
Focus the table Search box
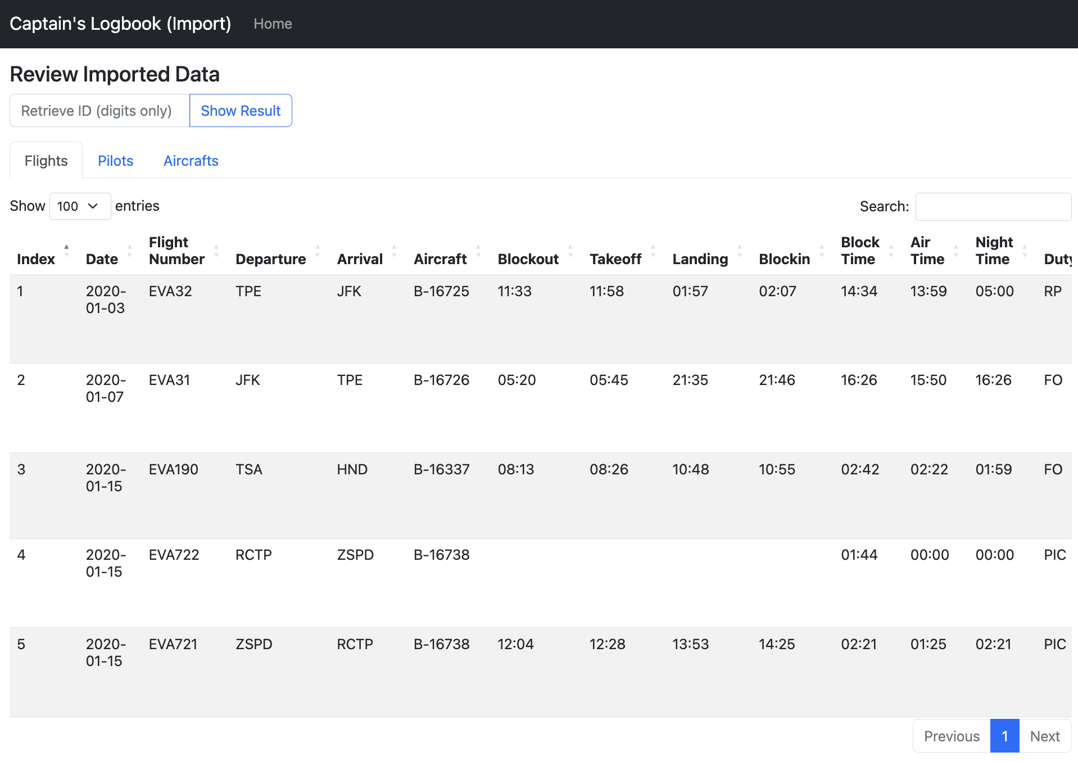pos(993,207)
